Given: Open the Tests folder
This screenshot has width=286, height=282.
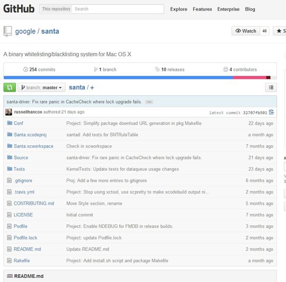Looking at the screenshot, I should (19, 169).
